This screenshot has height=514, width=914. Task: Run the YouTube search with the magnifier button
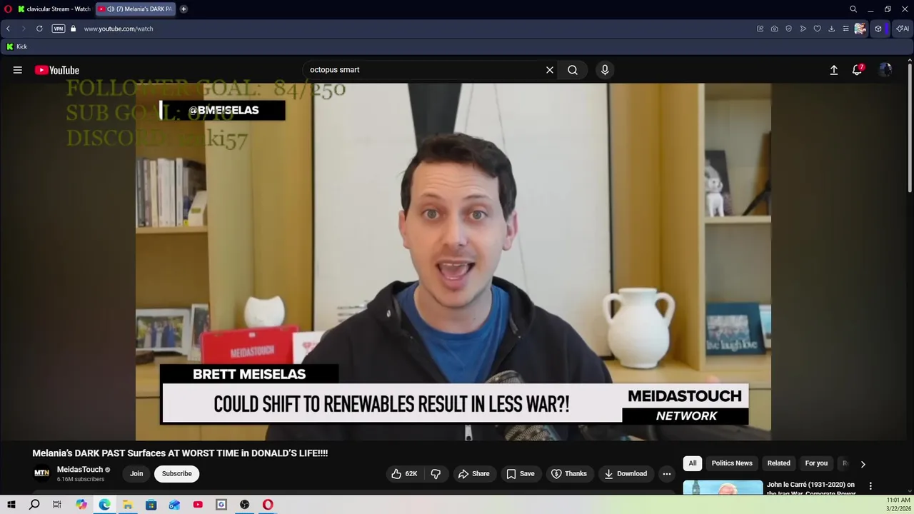coord(573,70)
